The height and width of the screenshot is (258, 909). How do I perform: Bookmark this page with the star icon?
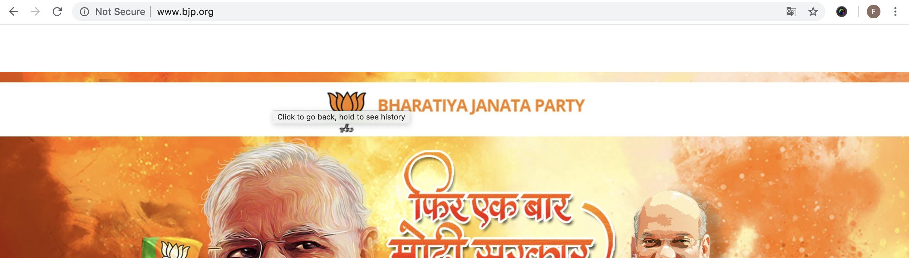tap(813, 12)
